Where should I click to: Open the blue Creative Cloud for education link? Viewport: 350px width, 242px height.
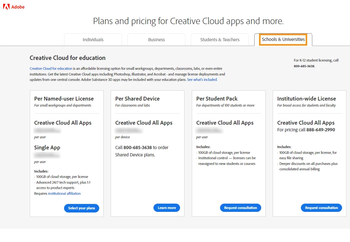(51, 69)
